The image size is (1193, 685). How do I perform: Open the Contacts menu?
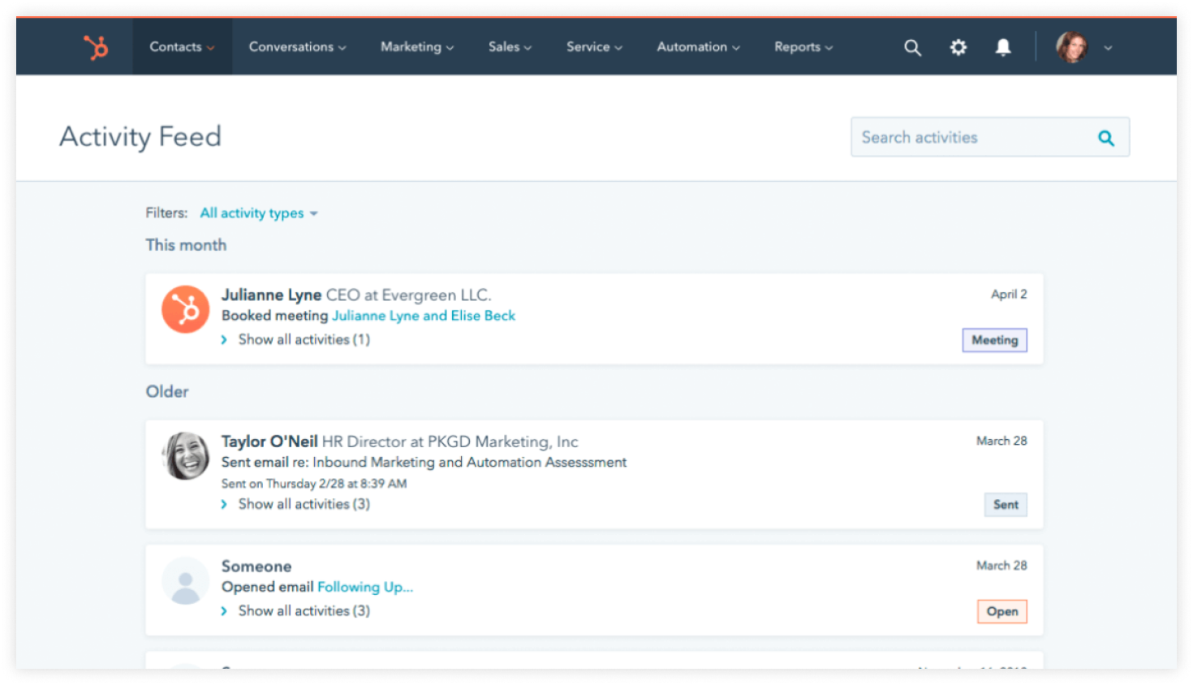click(x=182, y=47)
